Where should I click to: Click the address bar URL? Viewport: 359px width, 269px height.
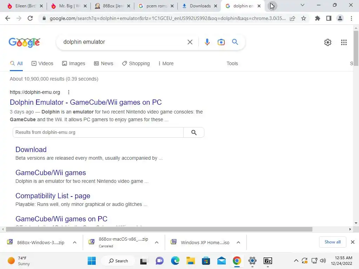pos(167,18)
